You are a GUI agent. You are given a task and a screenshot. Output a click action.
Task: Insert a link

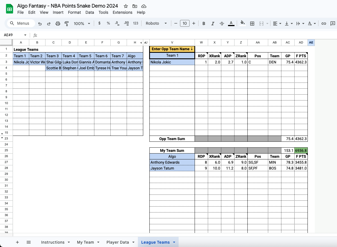coord(324,24)
